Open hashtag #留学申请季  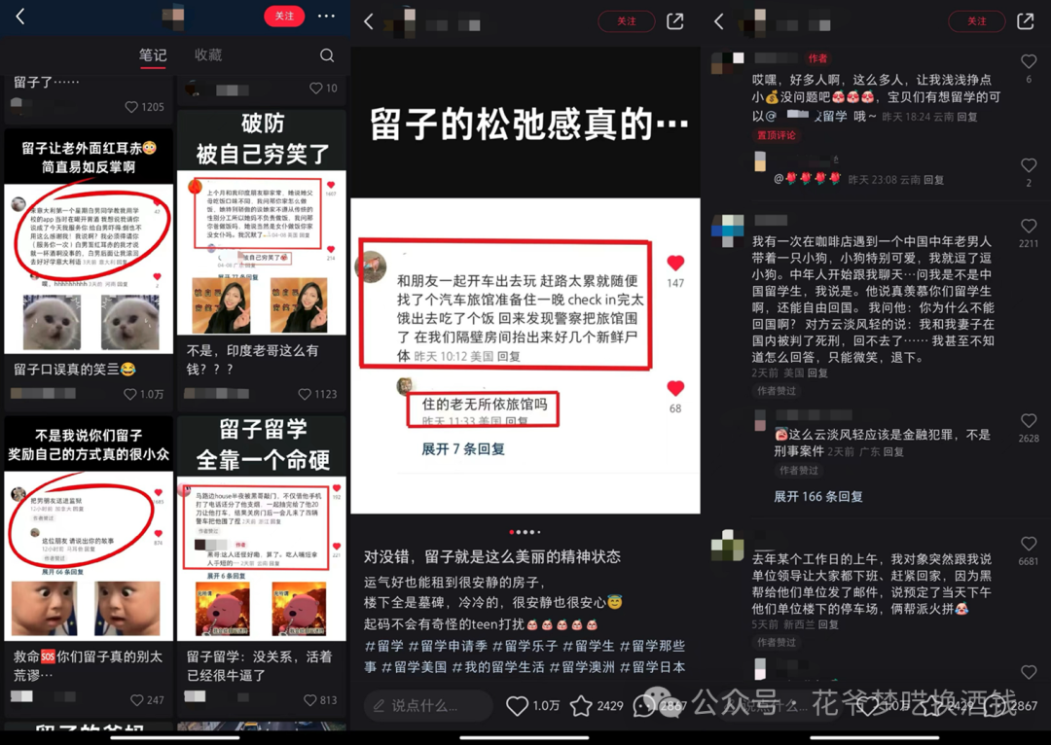pos(448,646)
